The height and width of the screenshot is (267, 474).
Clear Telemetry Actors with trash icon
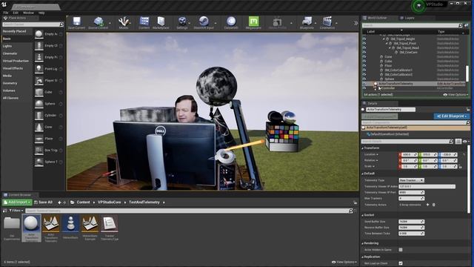[434, 205]
